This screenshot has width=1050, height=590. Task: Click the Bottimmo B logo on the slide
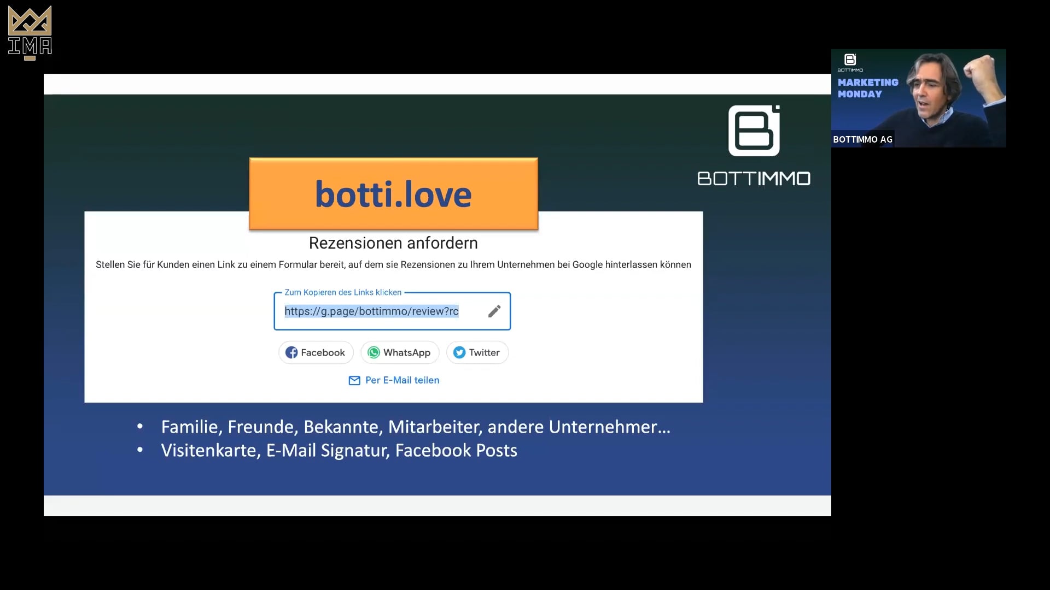click(754, 131)
